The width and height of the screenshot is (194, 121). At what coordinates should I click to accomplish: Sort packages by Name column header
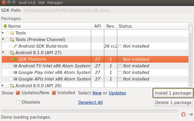pyautogui.click(x=46, y=26)
